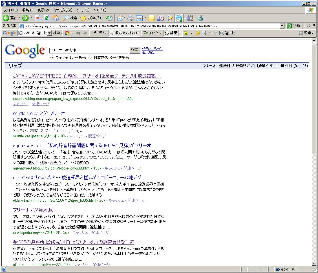Open etc: やっぱりでましたか result link
This screenshot has width=318, height=273.
(79, 178)
